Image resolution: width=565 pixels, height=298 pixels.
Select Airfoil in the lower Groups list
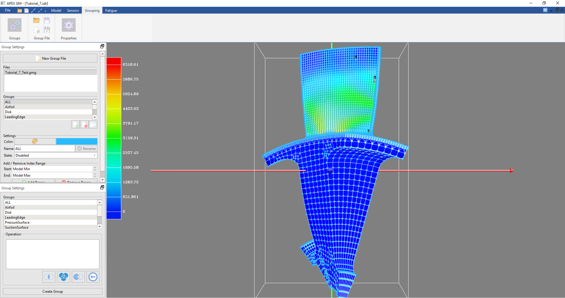[51, 207]
